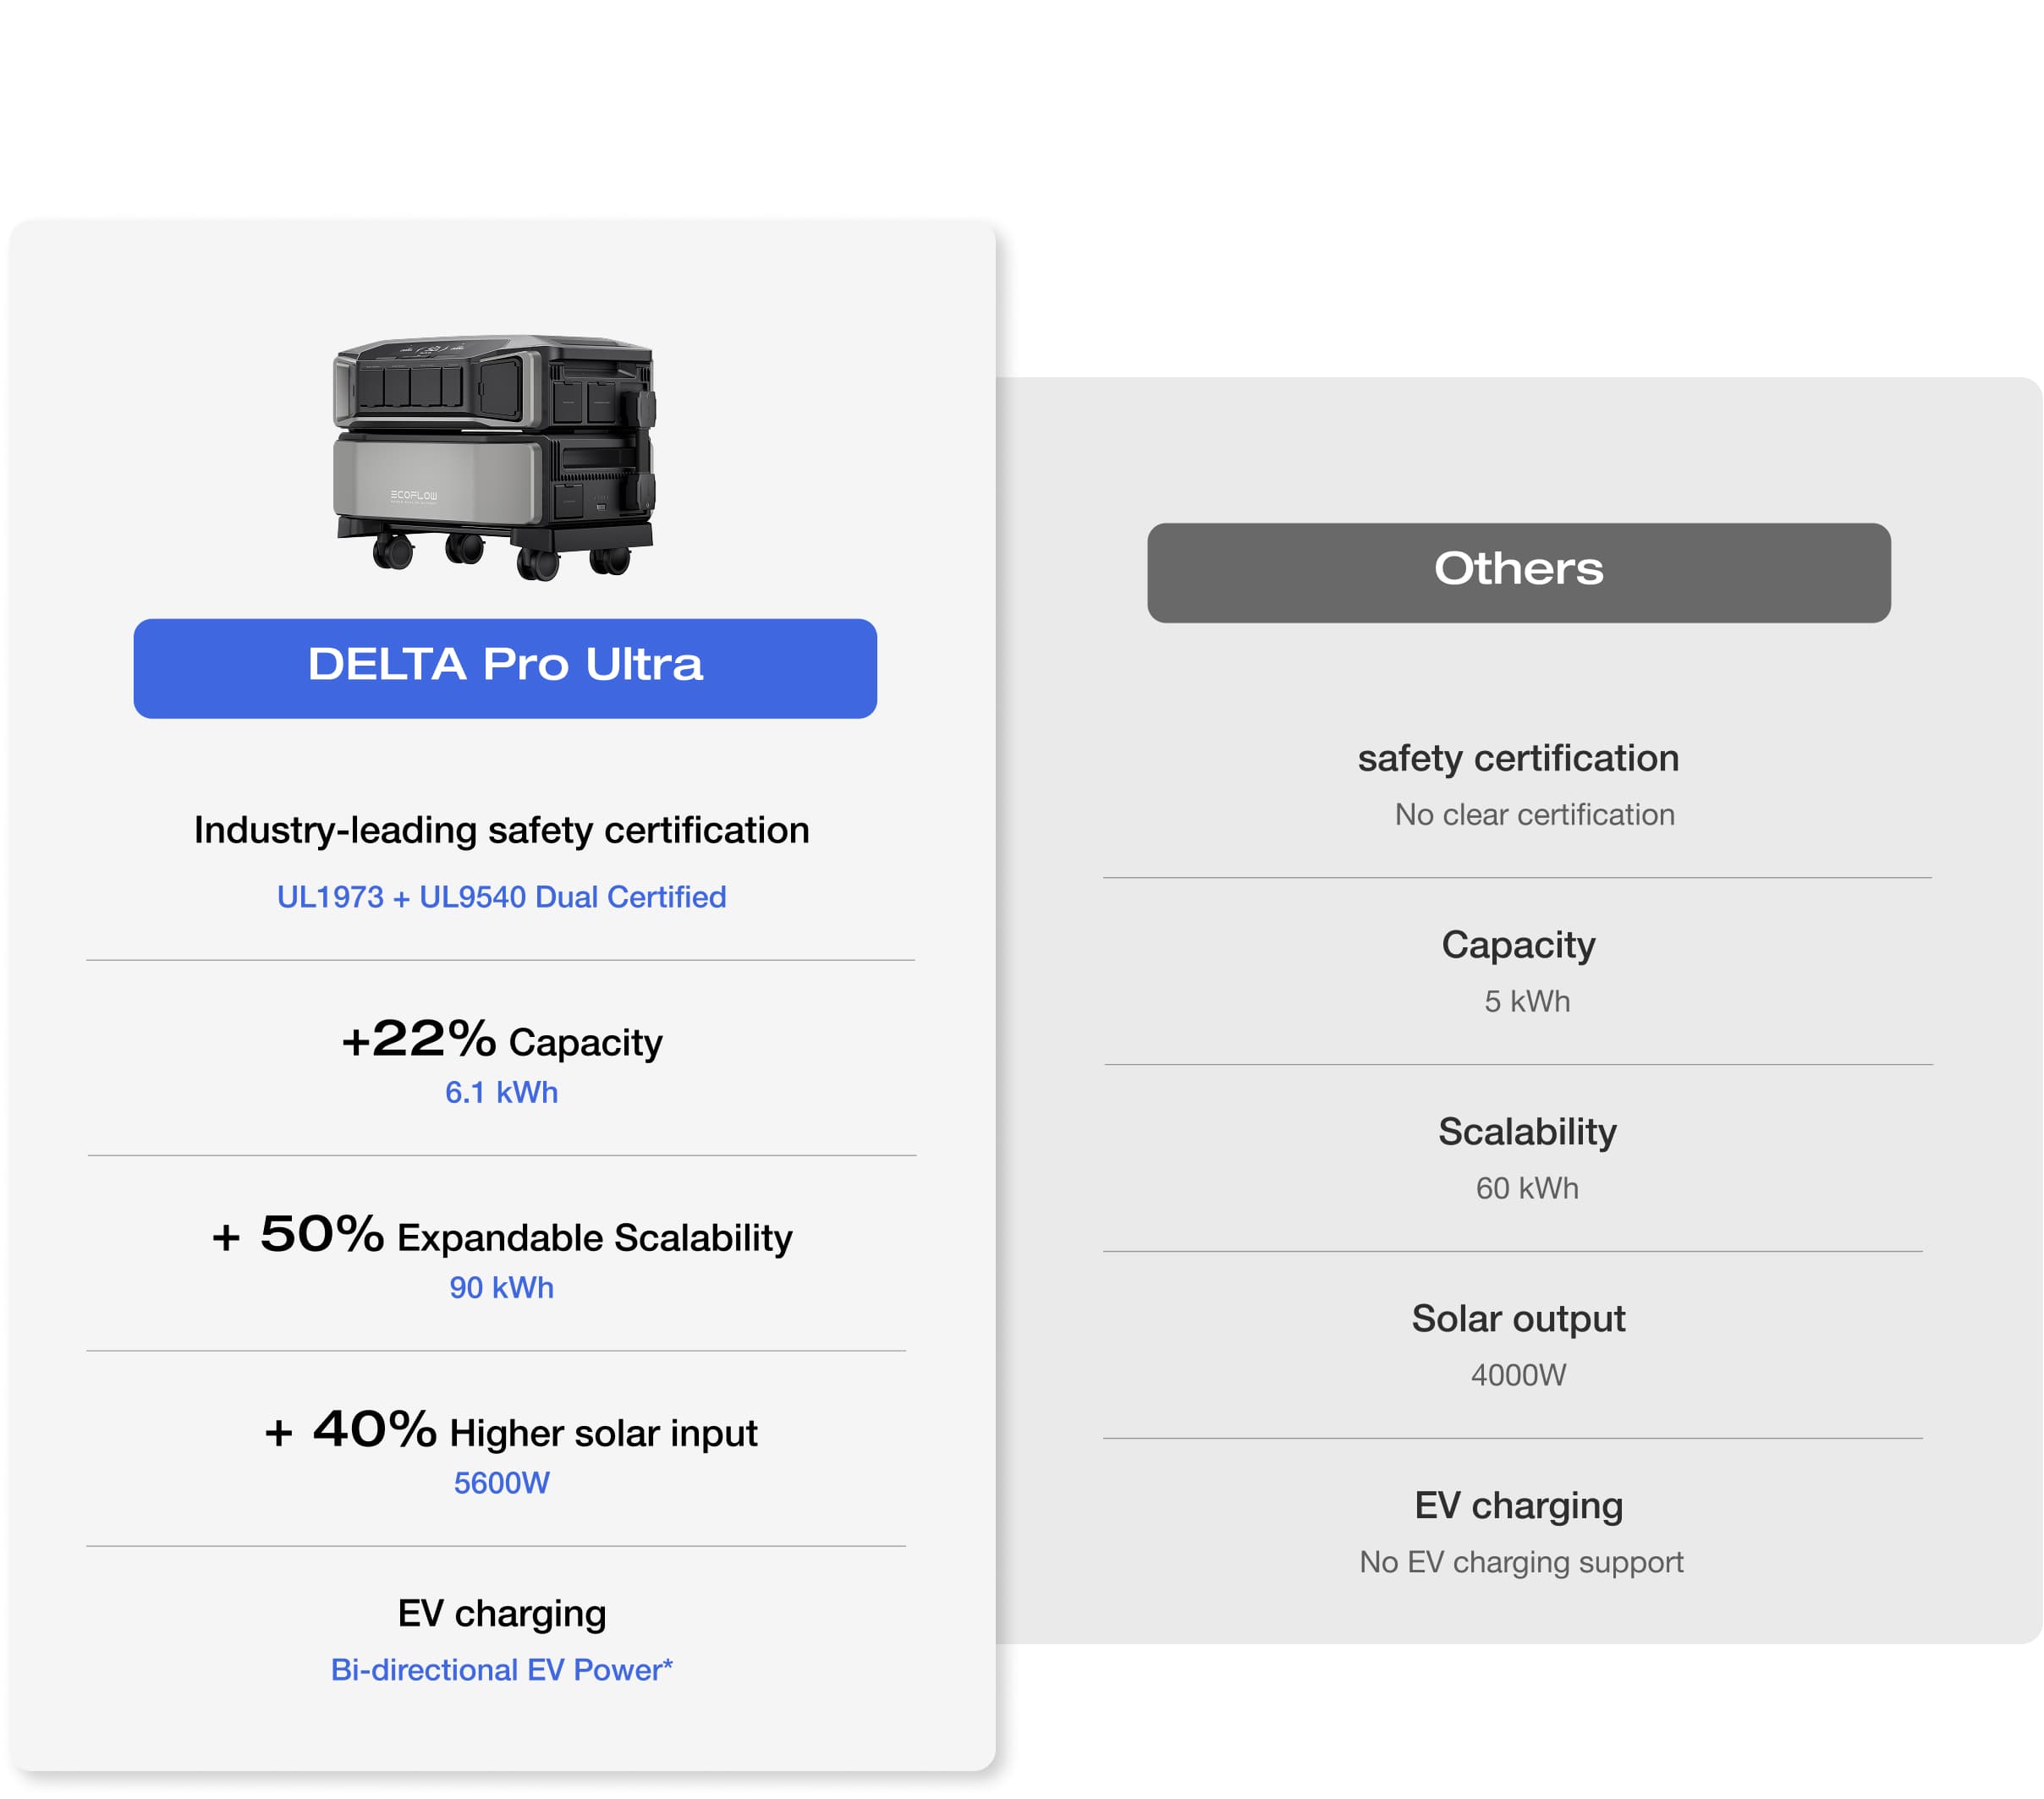
Task: Click 'UL1973 + UL9540 Dual Certified' text
Action: [501, 897]
